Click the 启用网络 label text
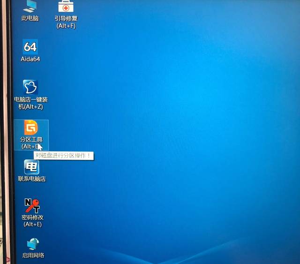 click(33, 256)
